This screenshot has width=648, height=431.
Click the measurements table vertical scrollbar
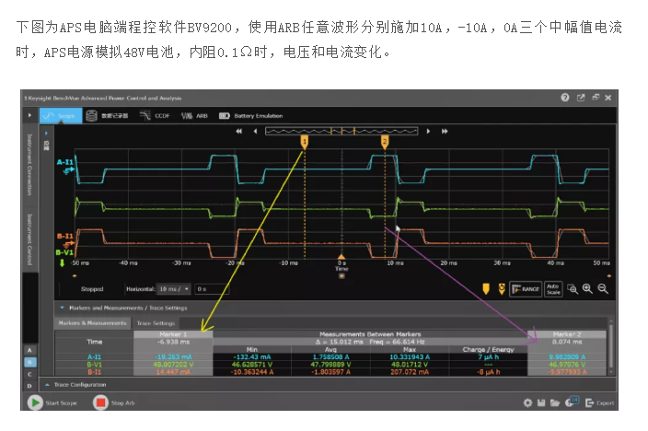611,346
